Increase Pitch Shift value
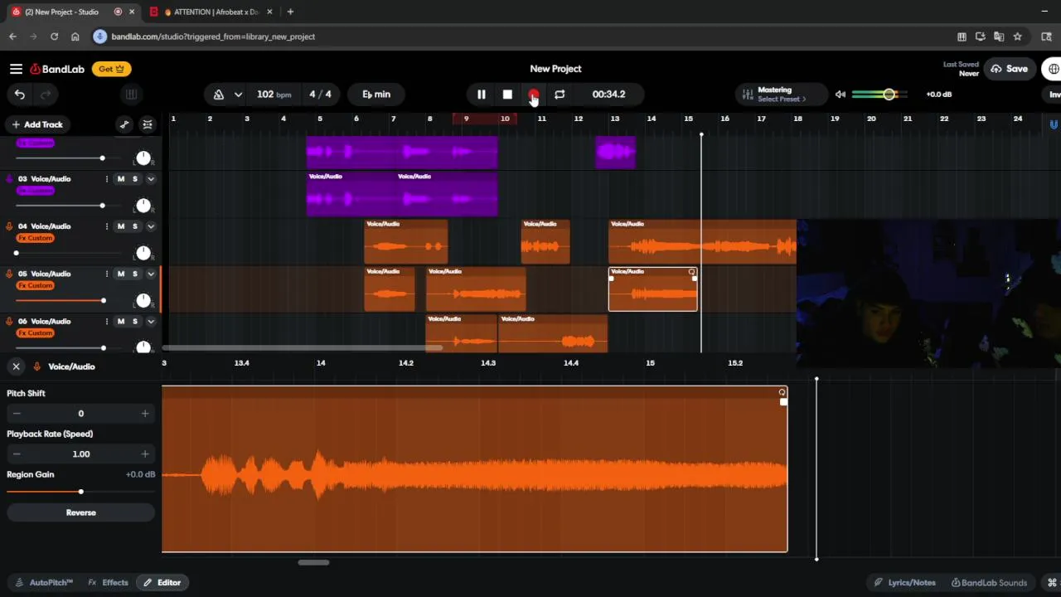Screen dimensions: 1061x597 [145, 414]
